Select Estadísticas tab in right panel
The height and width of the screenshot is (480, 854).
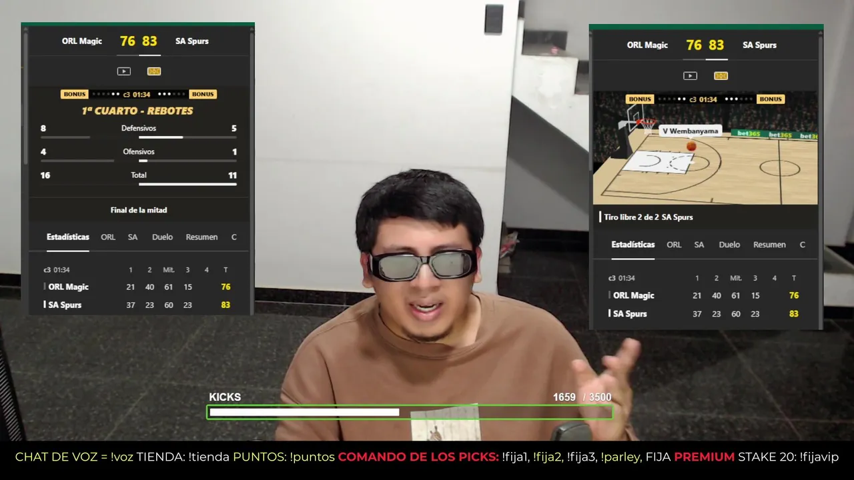click(633, 245)
